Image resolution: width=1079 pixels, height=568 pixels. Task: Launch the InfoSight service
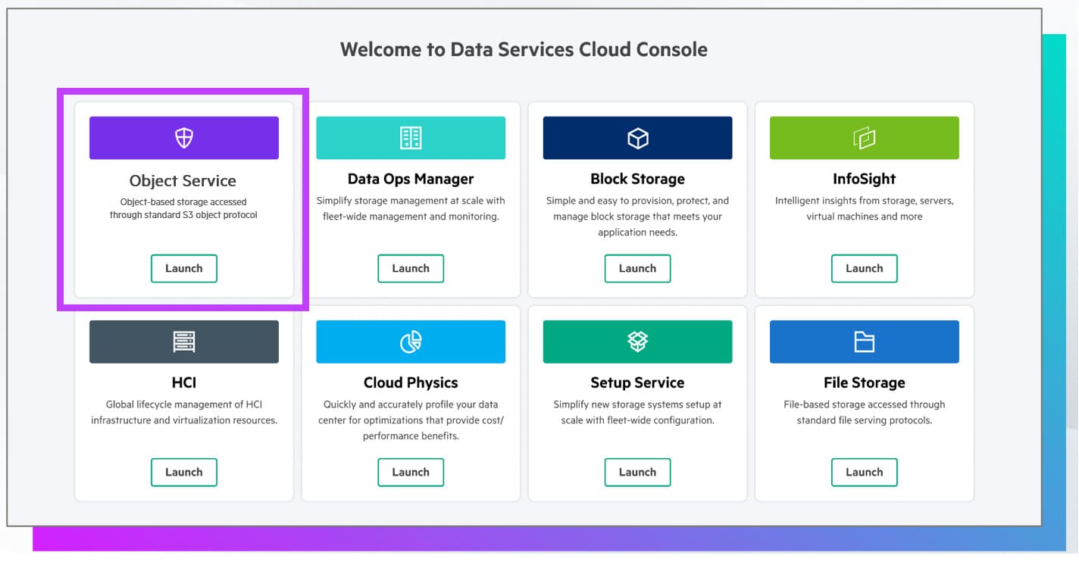point(864,268)
